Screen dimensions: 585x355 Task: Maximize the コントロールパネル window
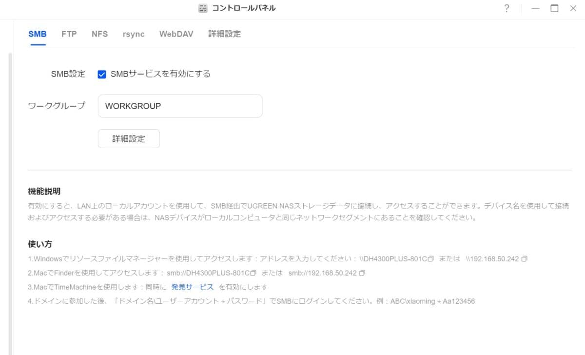point(554,8)
